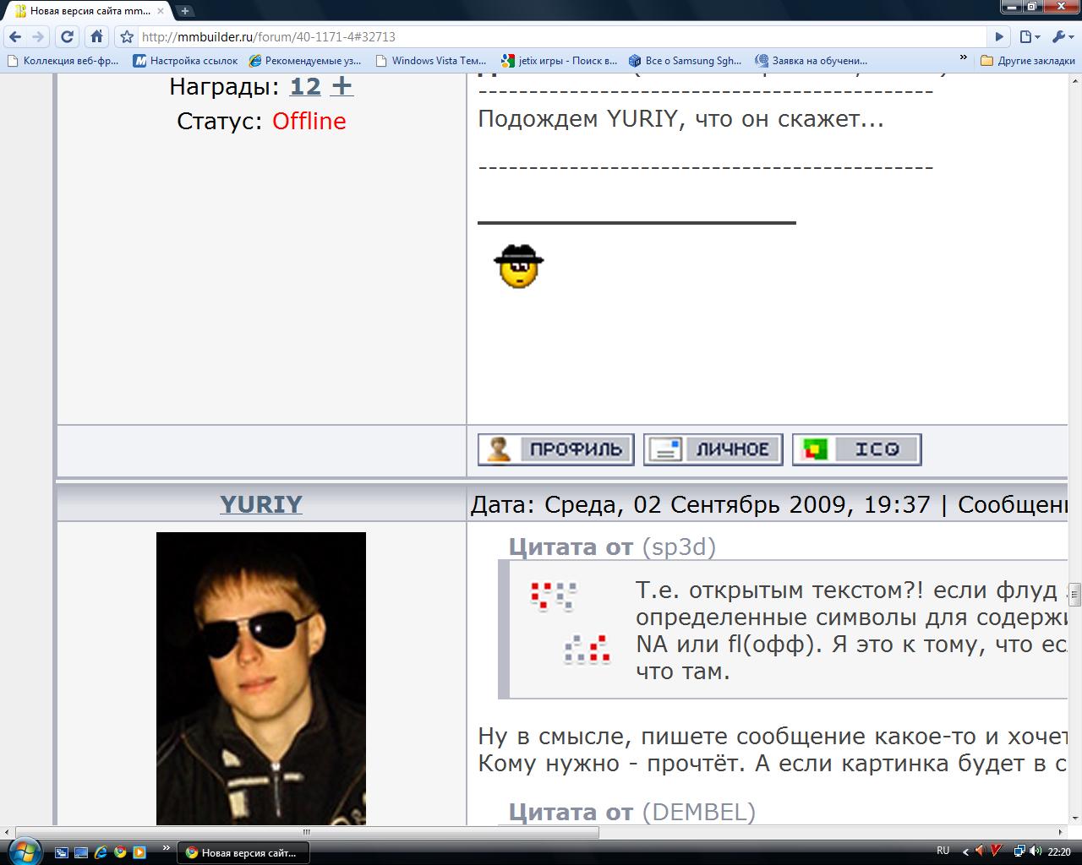Open the 'Другие закладки' bookmarks folder
The width and height of the screenshot is (1082, 865).
[1028, 61]
